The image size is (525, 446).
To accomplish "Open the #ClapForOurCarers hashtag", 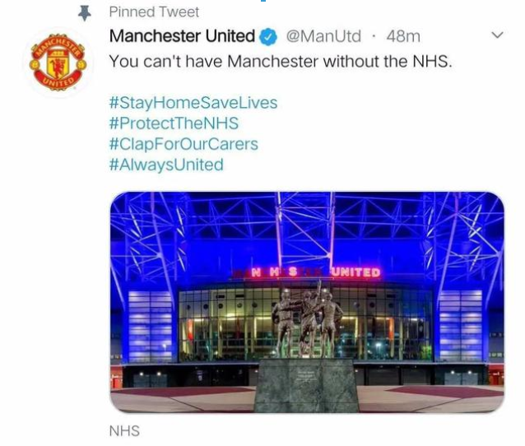I will [184, 144].
